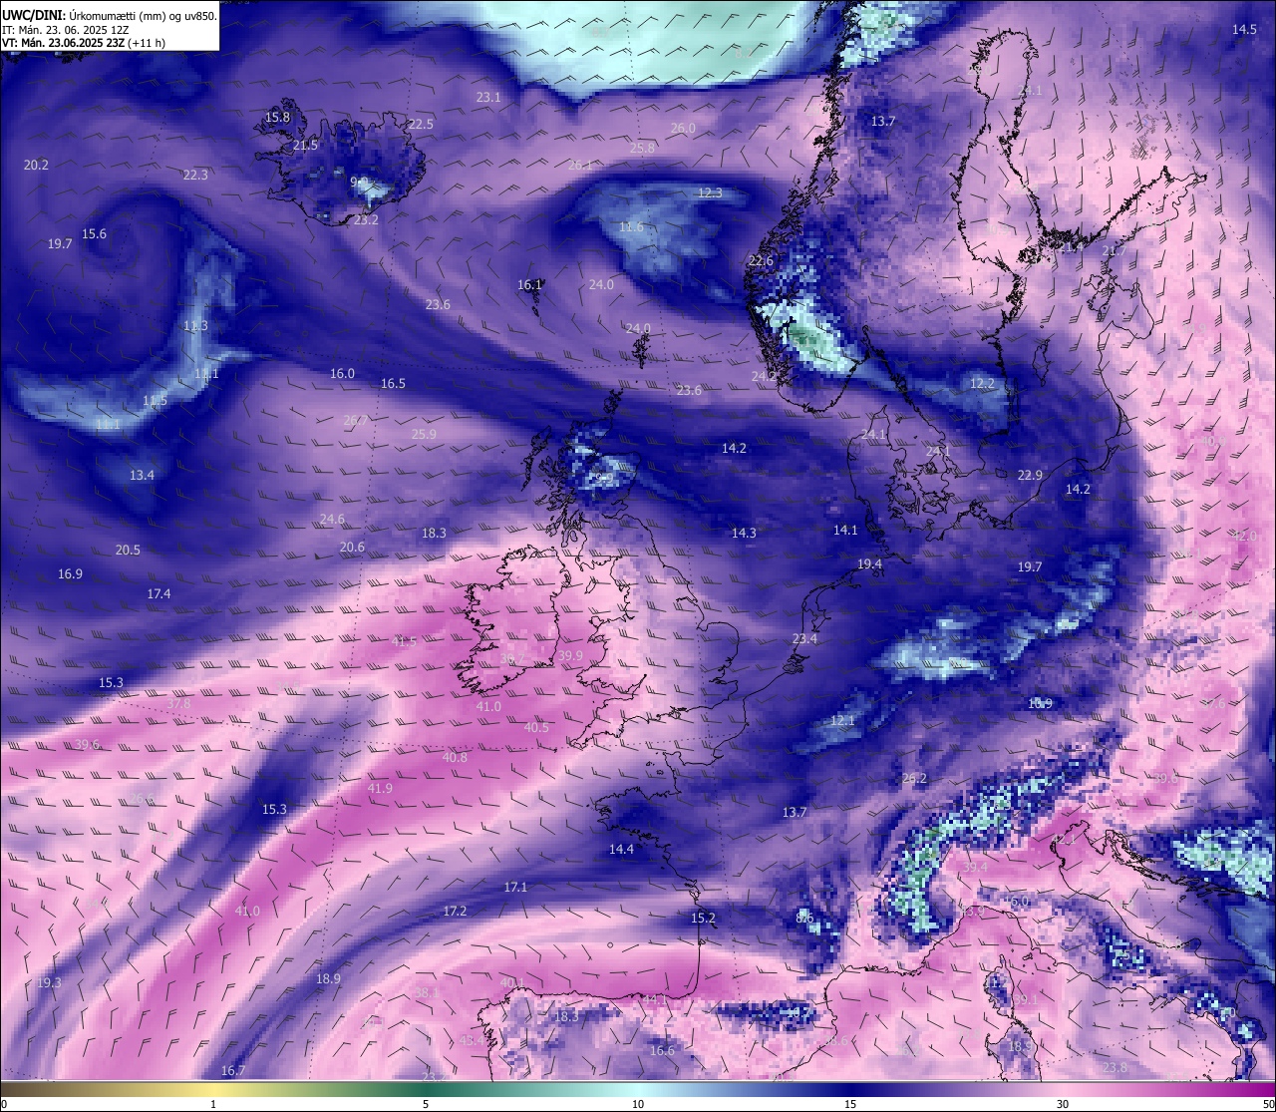The height and width of the screenshot is (1112, 1276).
Task: Select the 40.5 value south of Ireland
Action: (536, 728)
